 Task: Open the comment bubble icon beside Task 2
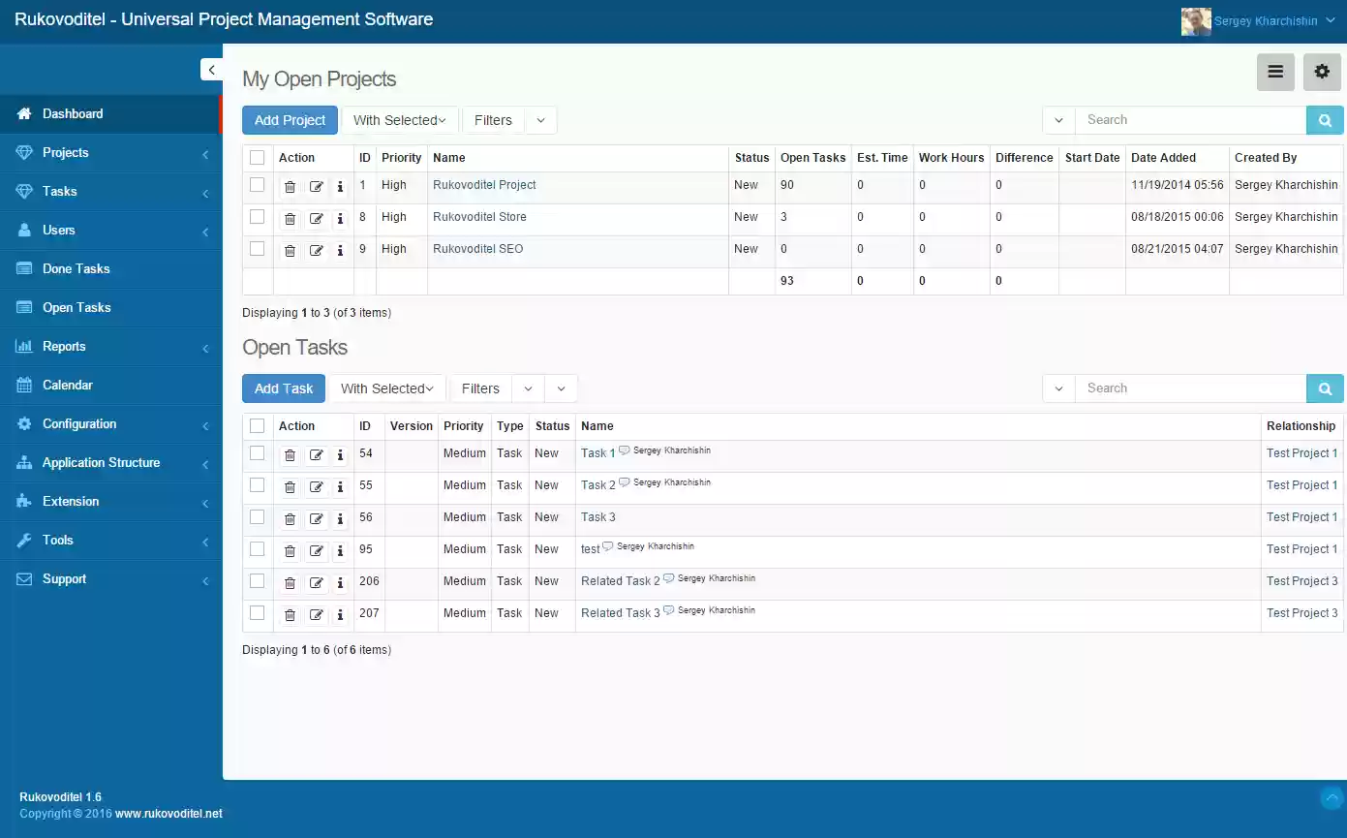[x=623, y=481]
